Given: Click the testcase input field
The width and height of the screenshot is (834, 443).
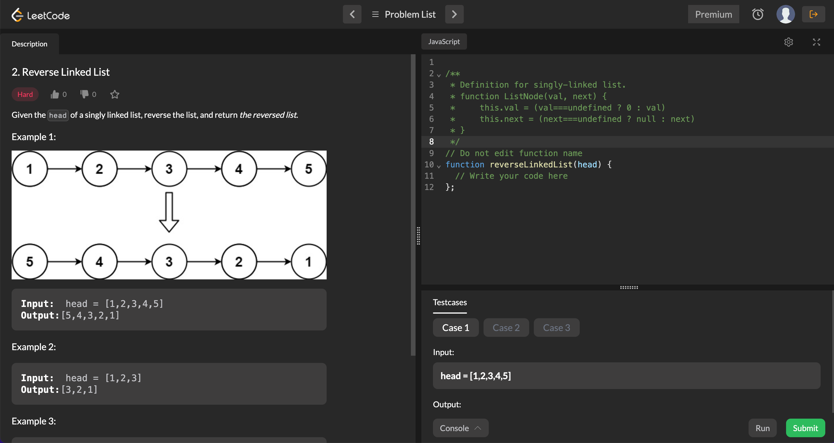Looking at the screenshot, I should tap(626, 376).
